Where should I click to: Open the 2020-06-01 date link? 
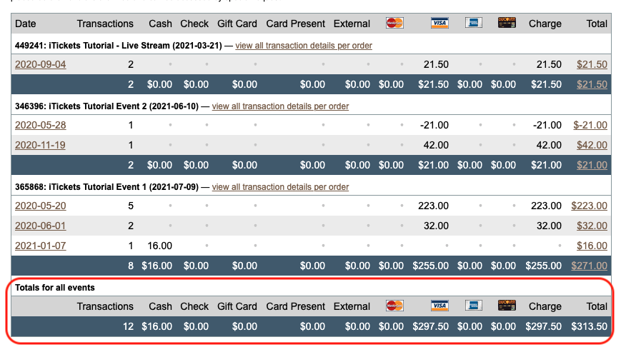pos(41,226)
